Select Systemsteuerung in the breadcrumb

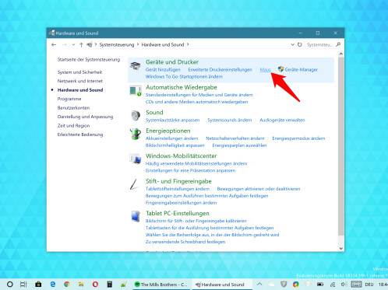[117, 44]
